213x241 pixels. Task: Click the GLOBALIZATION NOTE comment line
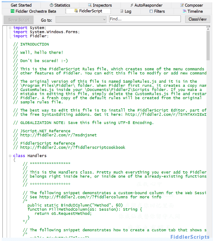click(83, 123)
